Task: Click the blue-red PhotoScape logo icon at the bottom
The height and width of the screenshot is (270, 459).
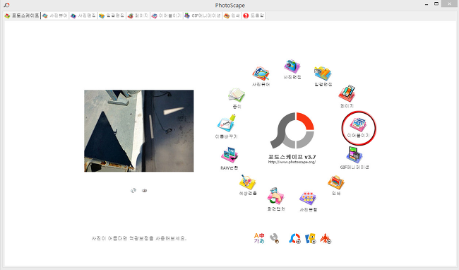Action: pos(294,239)
